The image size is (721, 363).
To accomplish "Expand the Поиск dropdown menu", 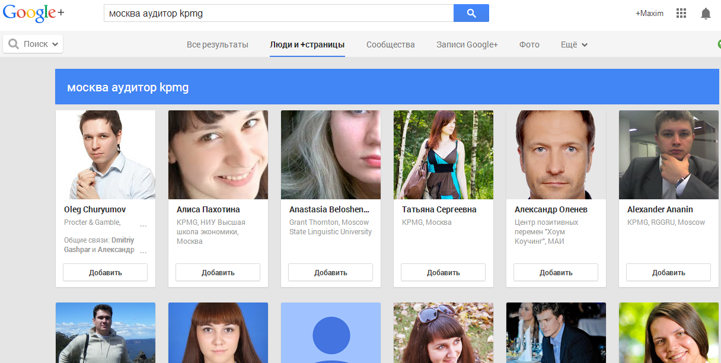I will pyautogui.click(x=33, y=44).
